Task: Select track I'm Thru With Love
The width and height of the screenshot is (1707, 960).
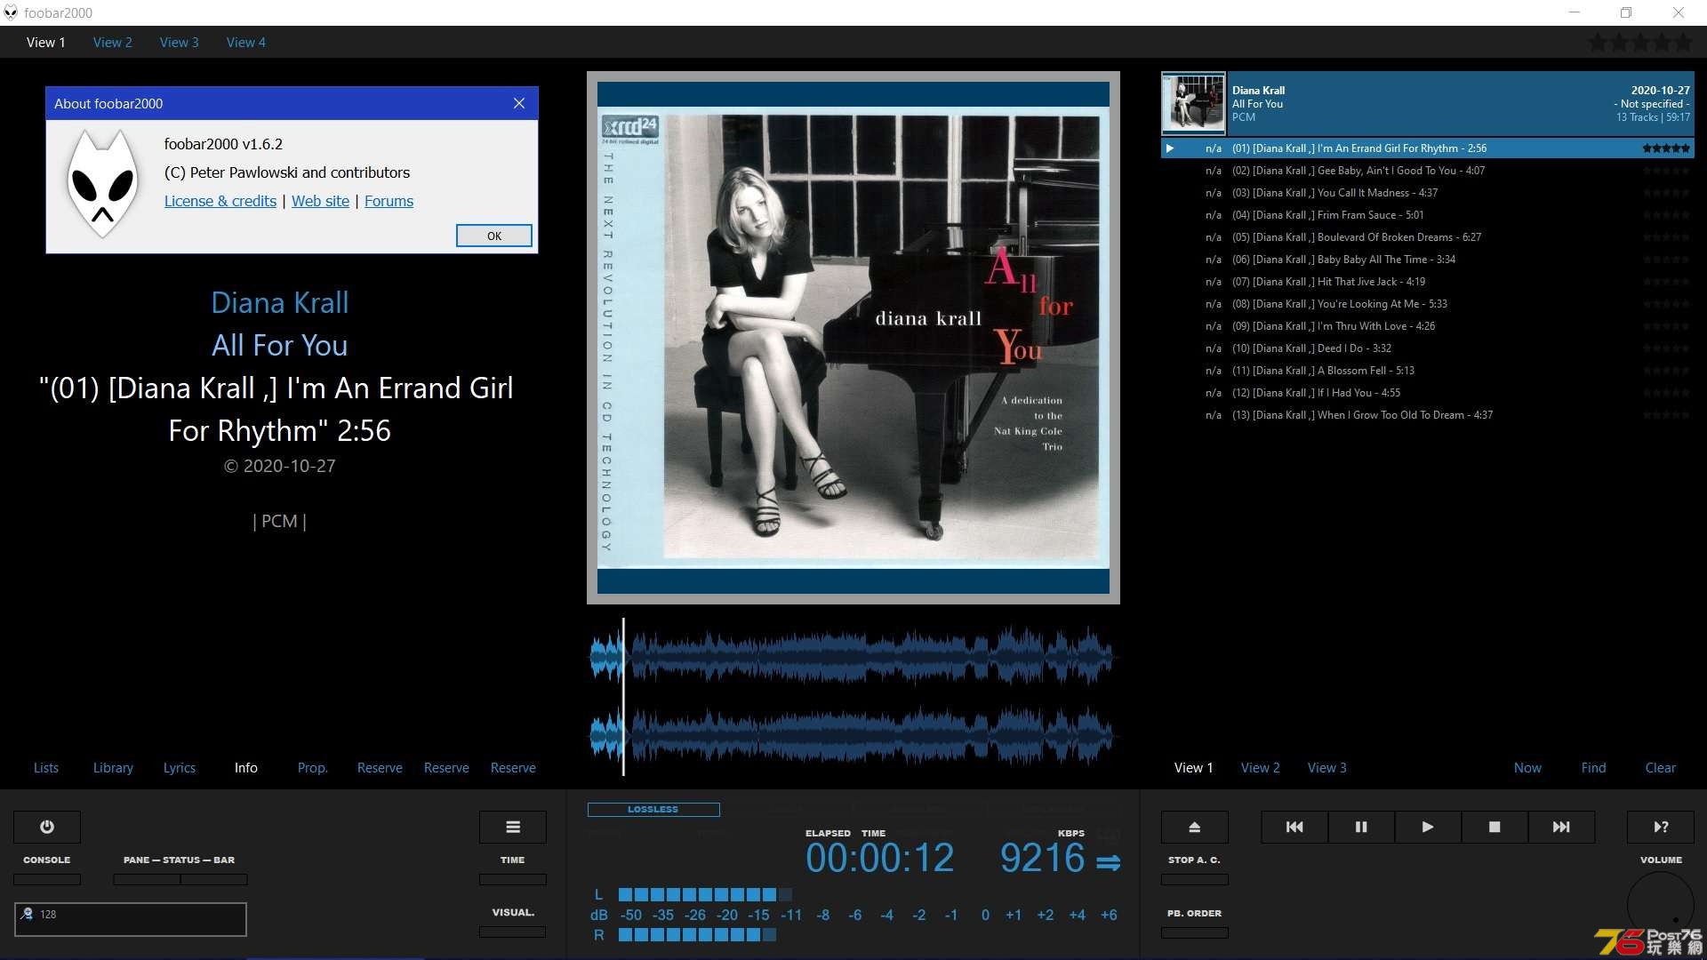Action: click(1427, 326)
